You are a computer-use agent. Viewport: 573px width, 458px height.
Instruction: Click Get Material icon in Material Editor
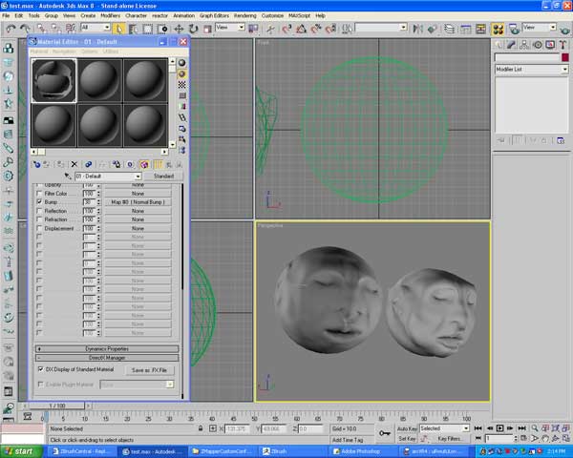(36, 165)
